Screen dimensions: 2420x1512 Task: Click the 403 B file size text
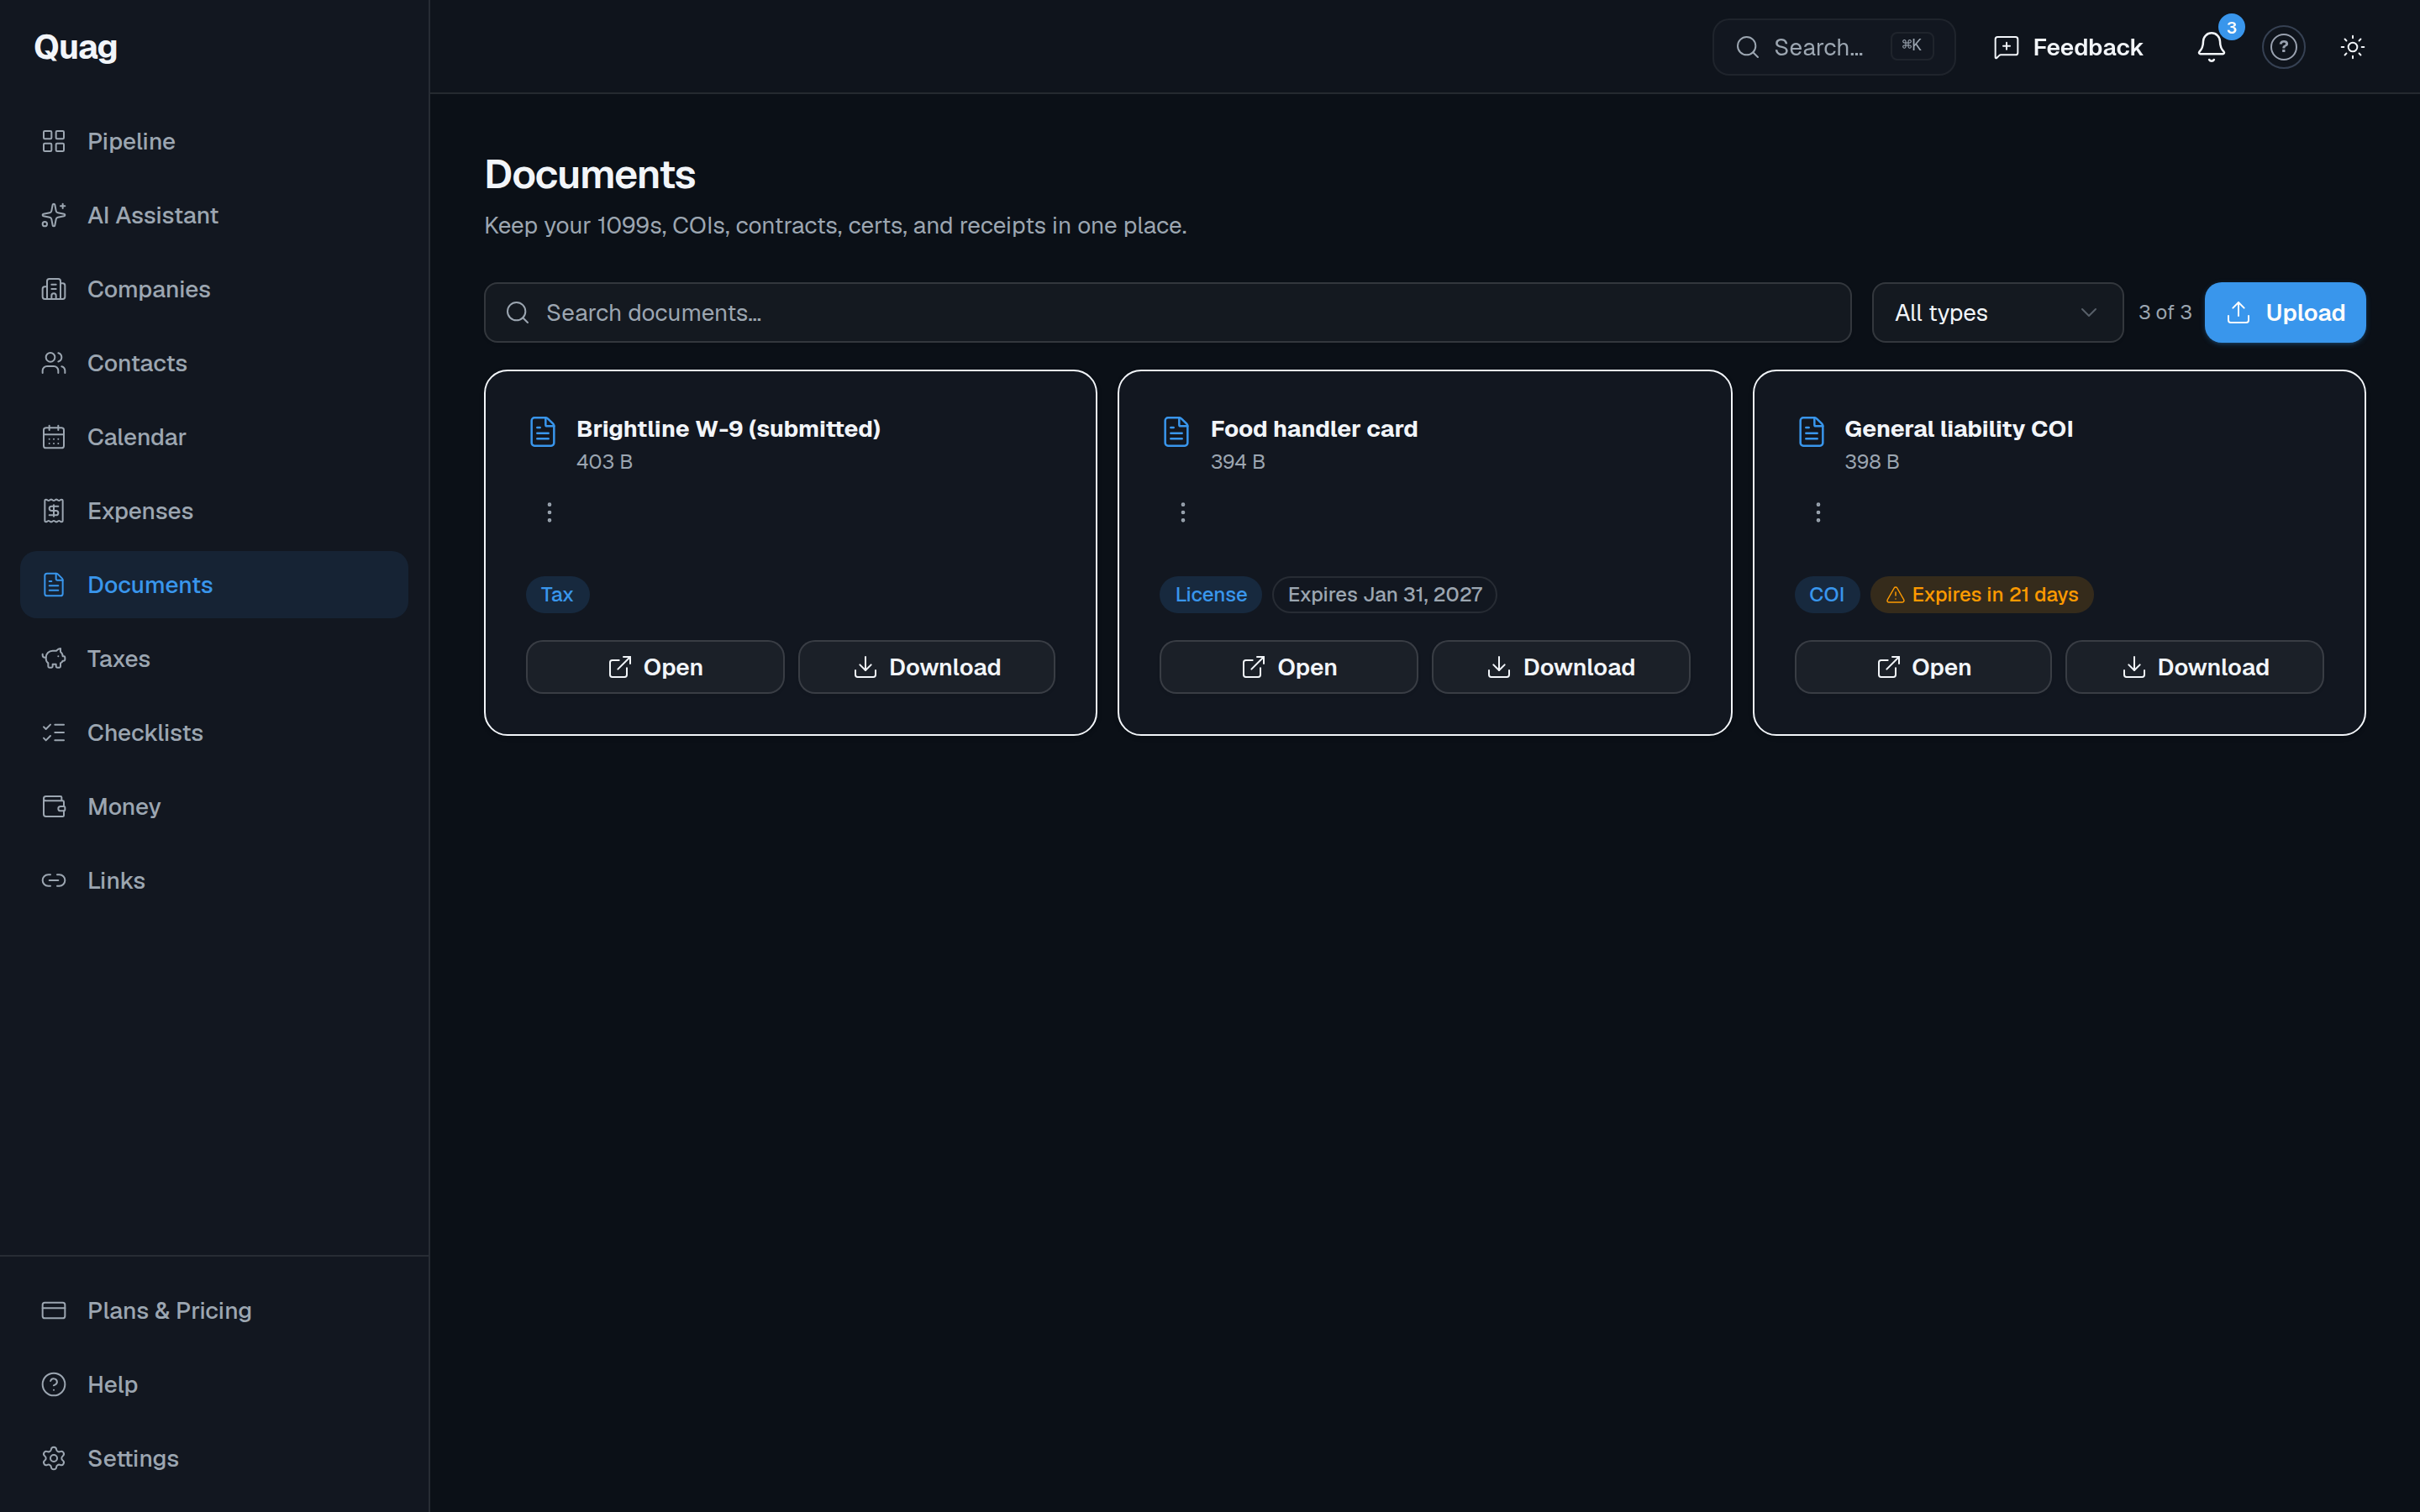(x=604, y=462)
